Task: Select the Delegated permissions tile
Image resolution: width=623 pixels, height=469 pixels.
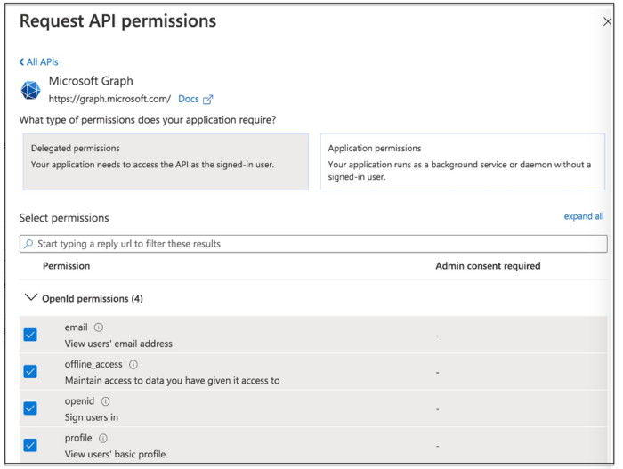Action: (x=166, y=162)
